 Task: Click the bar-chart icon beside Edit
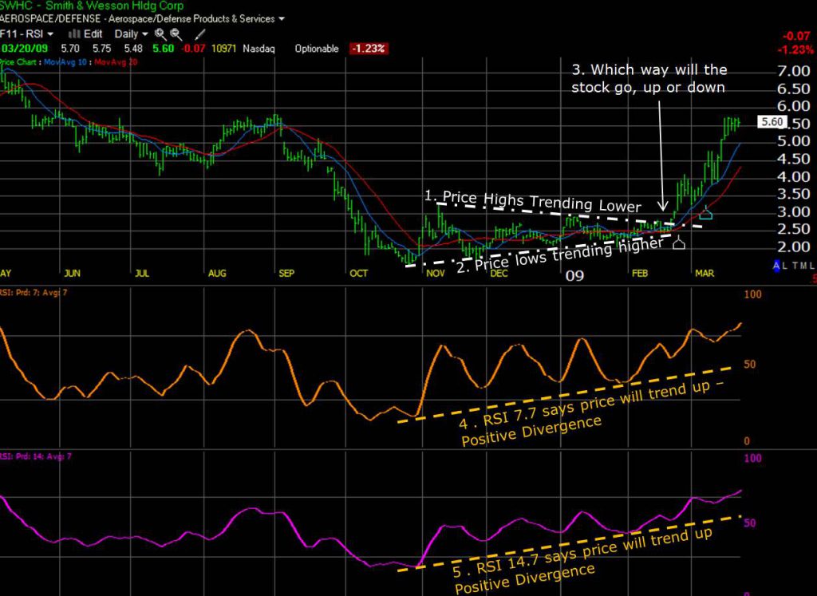point(74,34)
